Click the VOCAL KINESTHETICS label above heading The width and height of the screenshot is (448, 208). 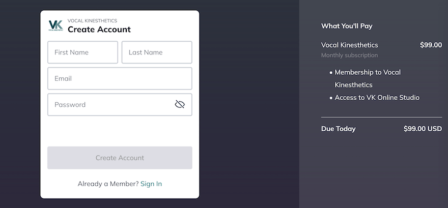pos(92,20)
